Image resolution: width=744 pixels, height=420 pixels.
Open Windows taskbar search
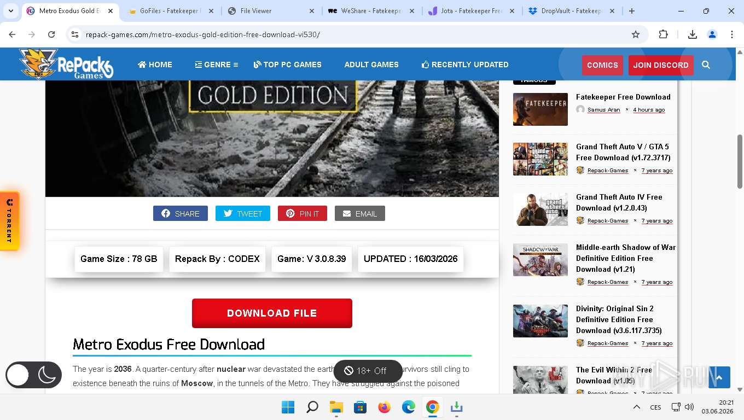pos(312,407)
